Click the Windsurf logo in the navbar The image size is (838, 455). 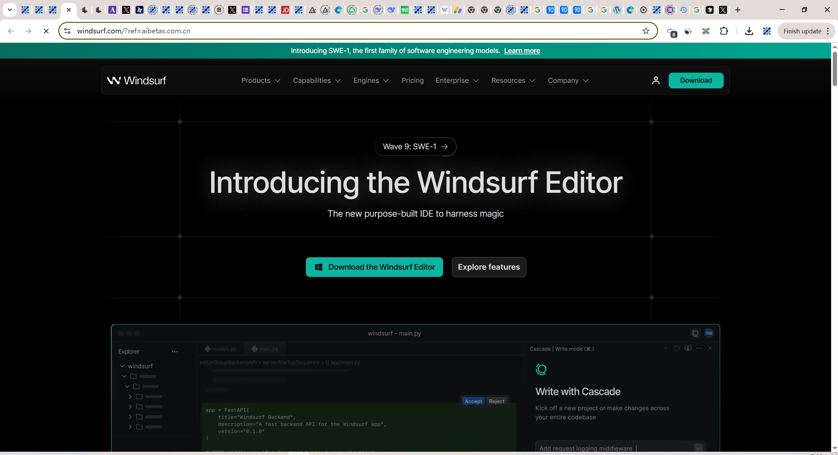pos(137,81)
